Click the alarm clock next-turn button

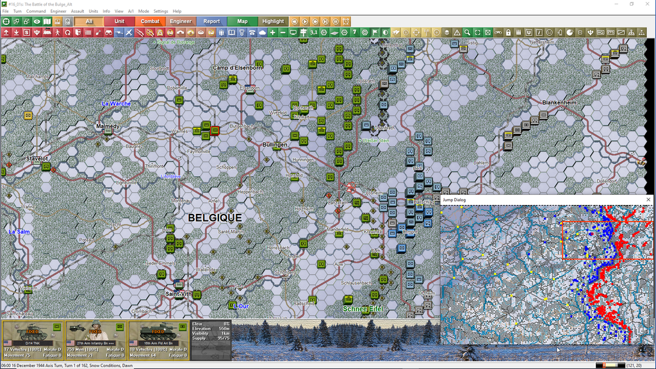[345, 21]
